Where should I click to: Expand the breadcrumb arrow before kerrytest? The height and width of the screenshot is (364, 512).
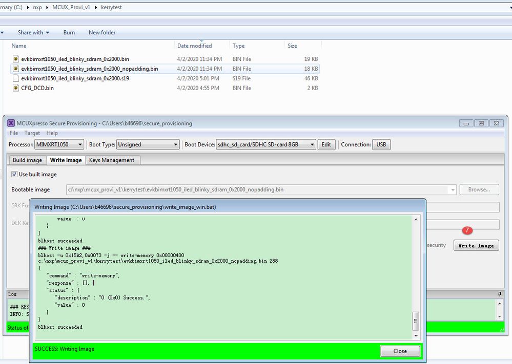pos(96,7)
